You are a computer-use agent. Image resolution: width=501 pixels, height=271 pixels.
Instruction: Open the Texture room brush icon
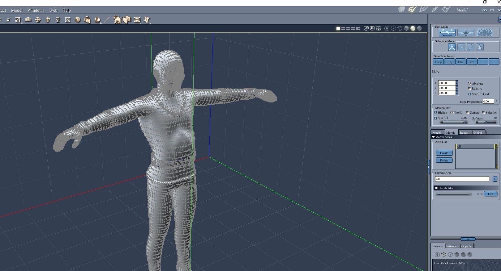435,10
